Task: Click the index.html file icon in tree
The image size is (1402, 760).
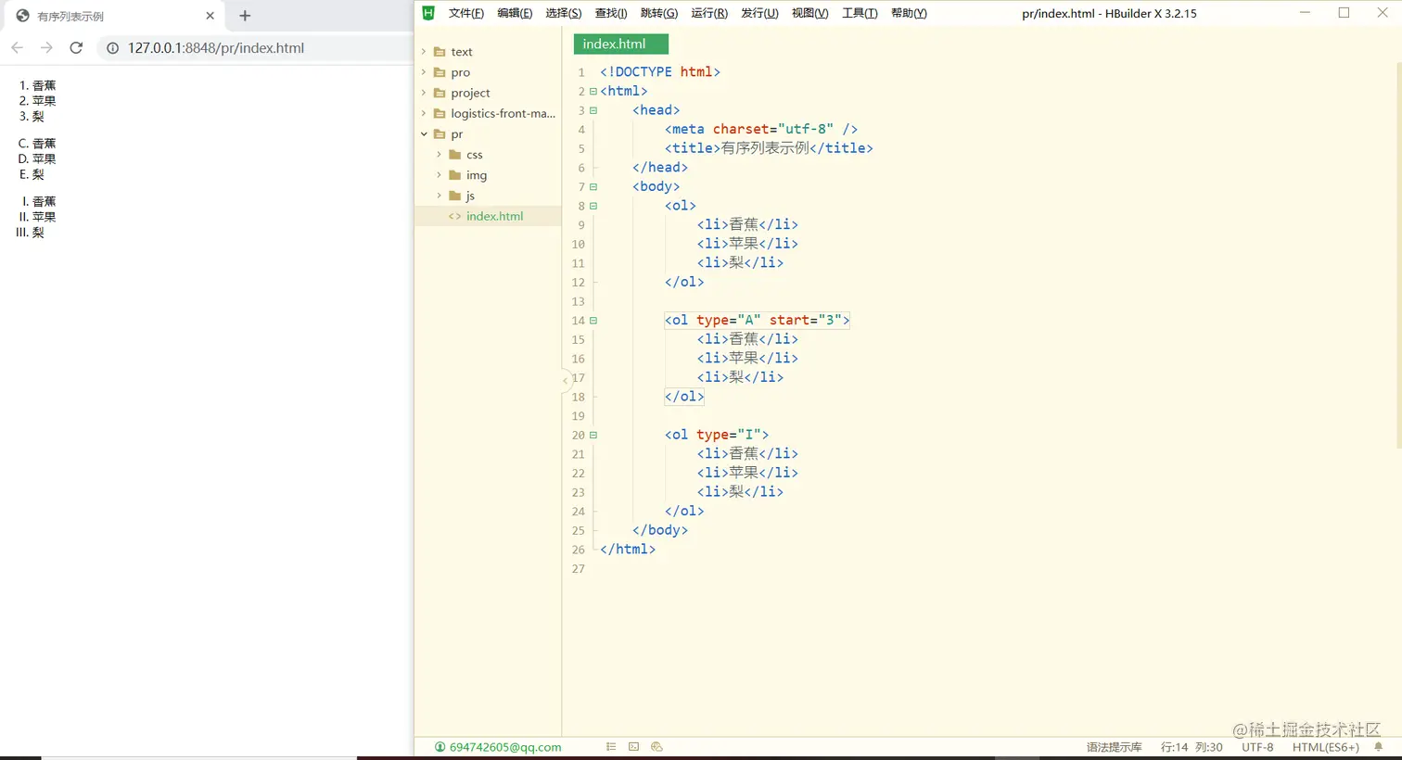Action: 454,216
